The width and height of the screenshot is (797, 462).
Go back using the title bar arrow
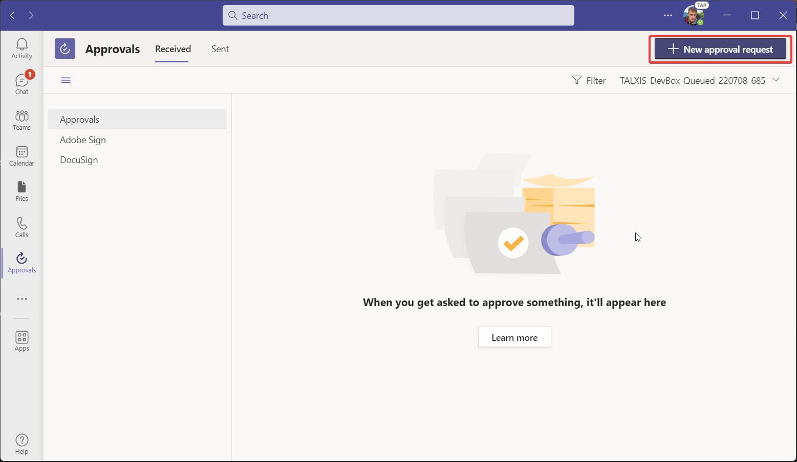point(13,15)
